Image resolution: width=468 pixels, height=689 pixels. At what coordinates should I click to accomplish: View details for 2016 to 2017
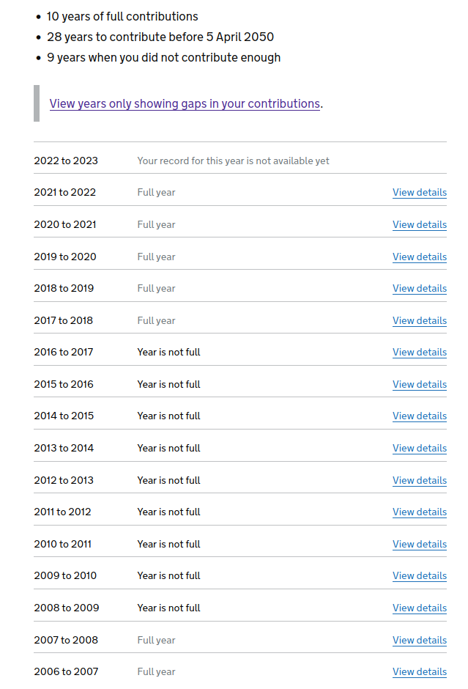tap(419, 353)
